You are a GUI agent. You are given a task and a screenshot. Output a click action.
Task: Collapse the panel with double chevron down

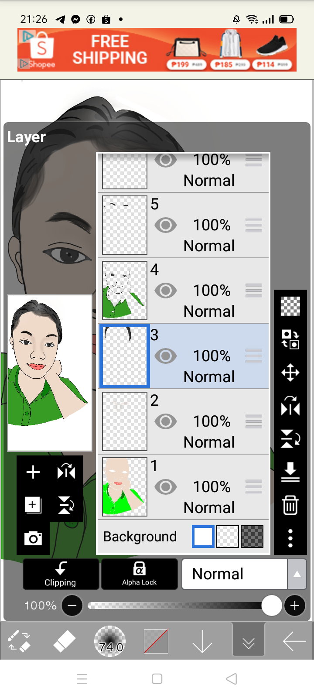pos(249,641)
